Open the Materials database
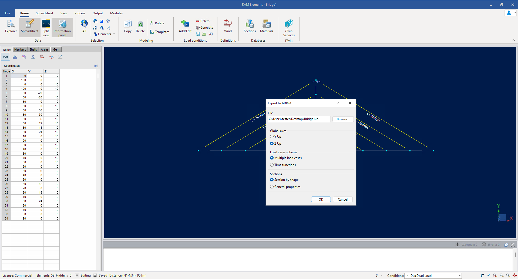Viewport: 518px width, 279px height. [x=267, y=26]
